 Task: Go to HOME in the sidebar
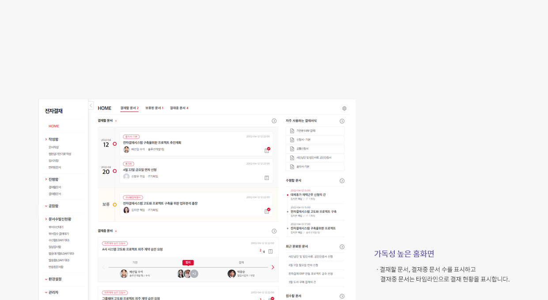(54, 126)
